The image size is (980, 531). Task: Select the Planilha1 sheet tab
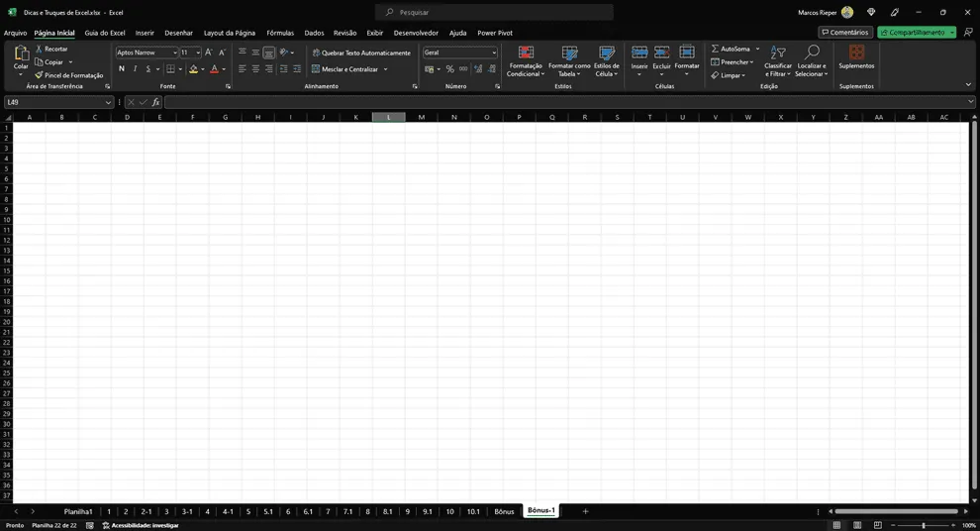click(x=78, y=511)
